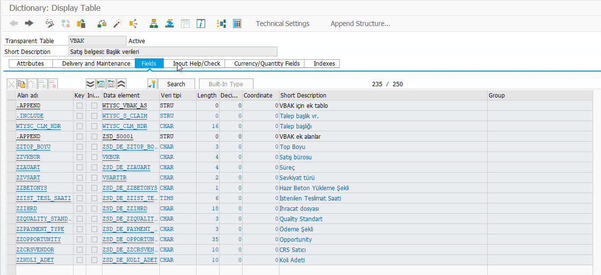
Task: Click the Paste rows icon
Action: point(32,84)
